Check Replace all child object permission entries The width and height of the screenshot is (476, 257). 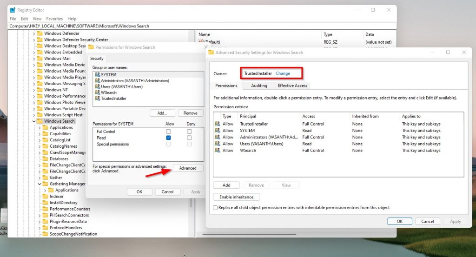pos(215,208)
